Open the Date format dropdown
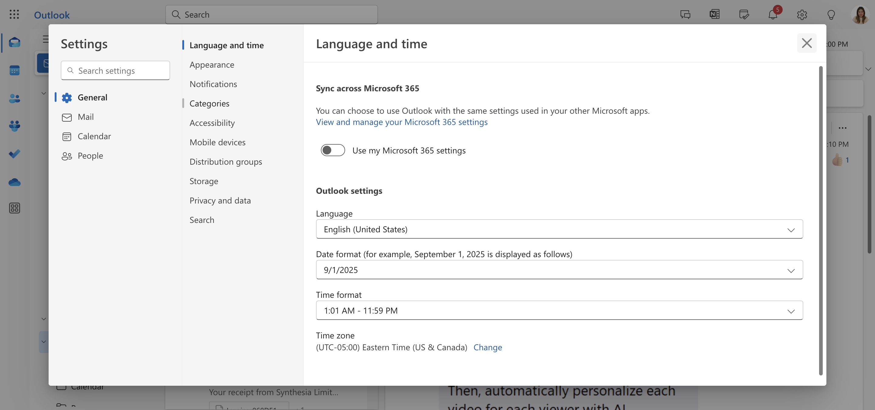 (x=559, y=270)
